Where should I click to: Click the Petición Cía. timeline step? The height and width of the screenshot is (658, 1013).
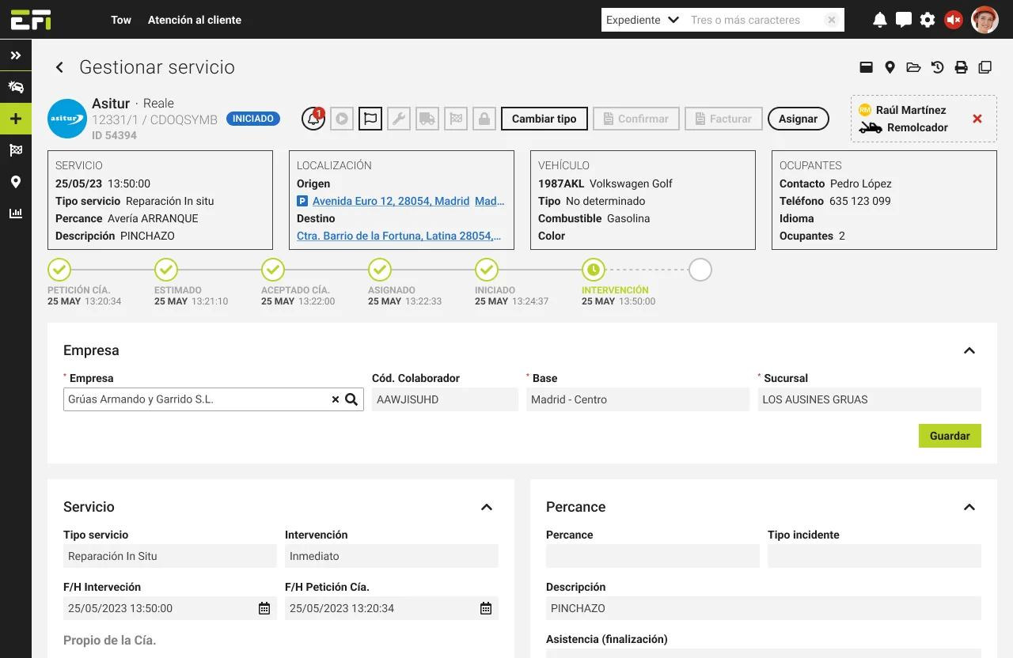pos(59,270)
